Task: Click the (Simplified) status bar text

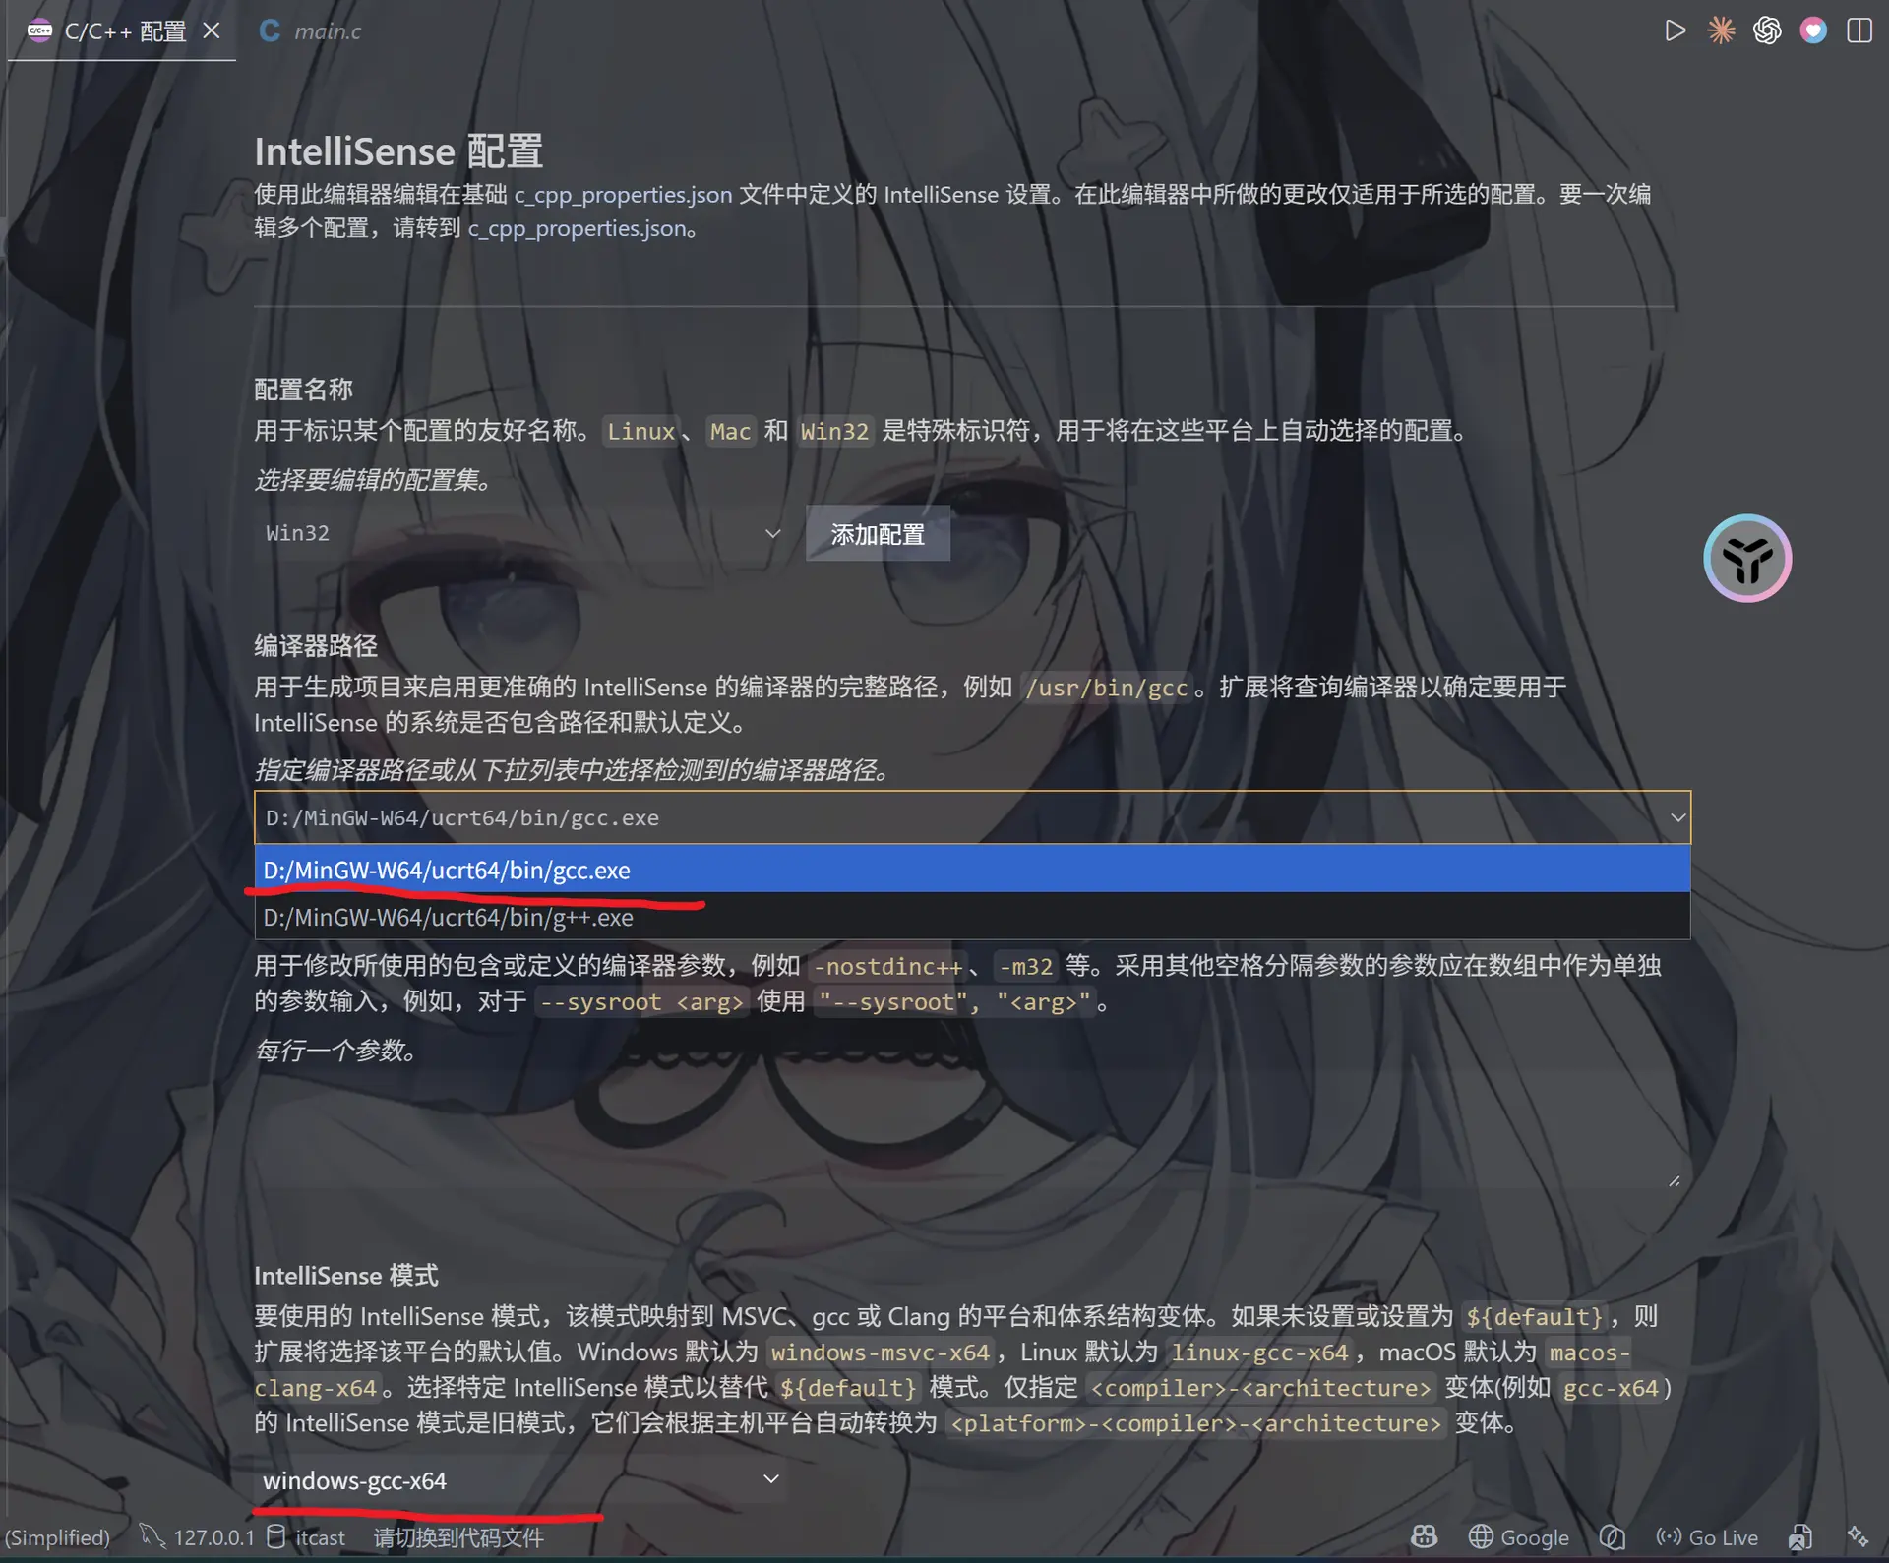Action: tap(56, 1536)
